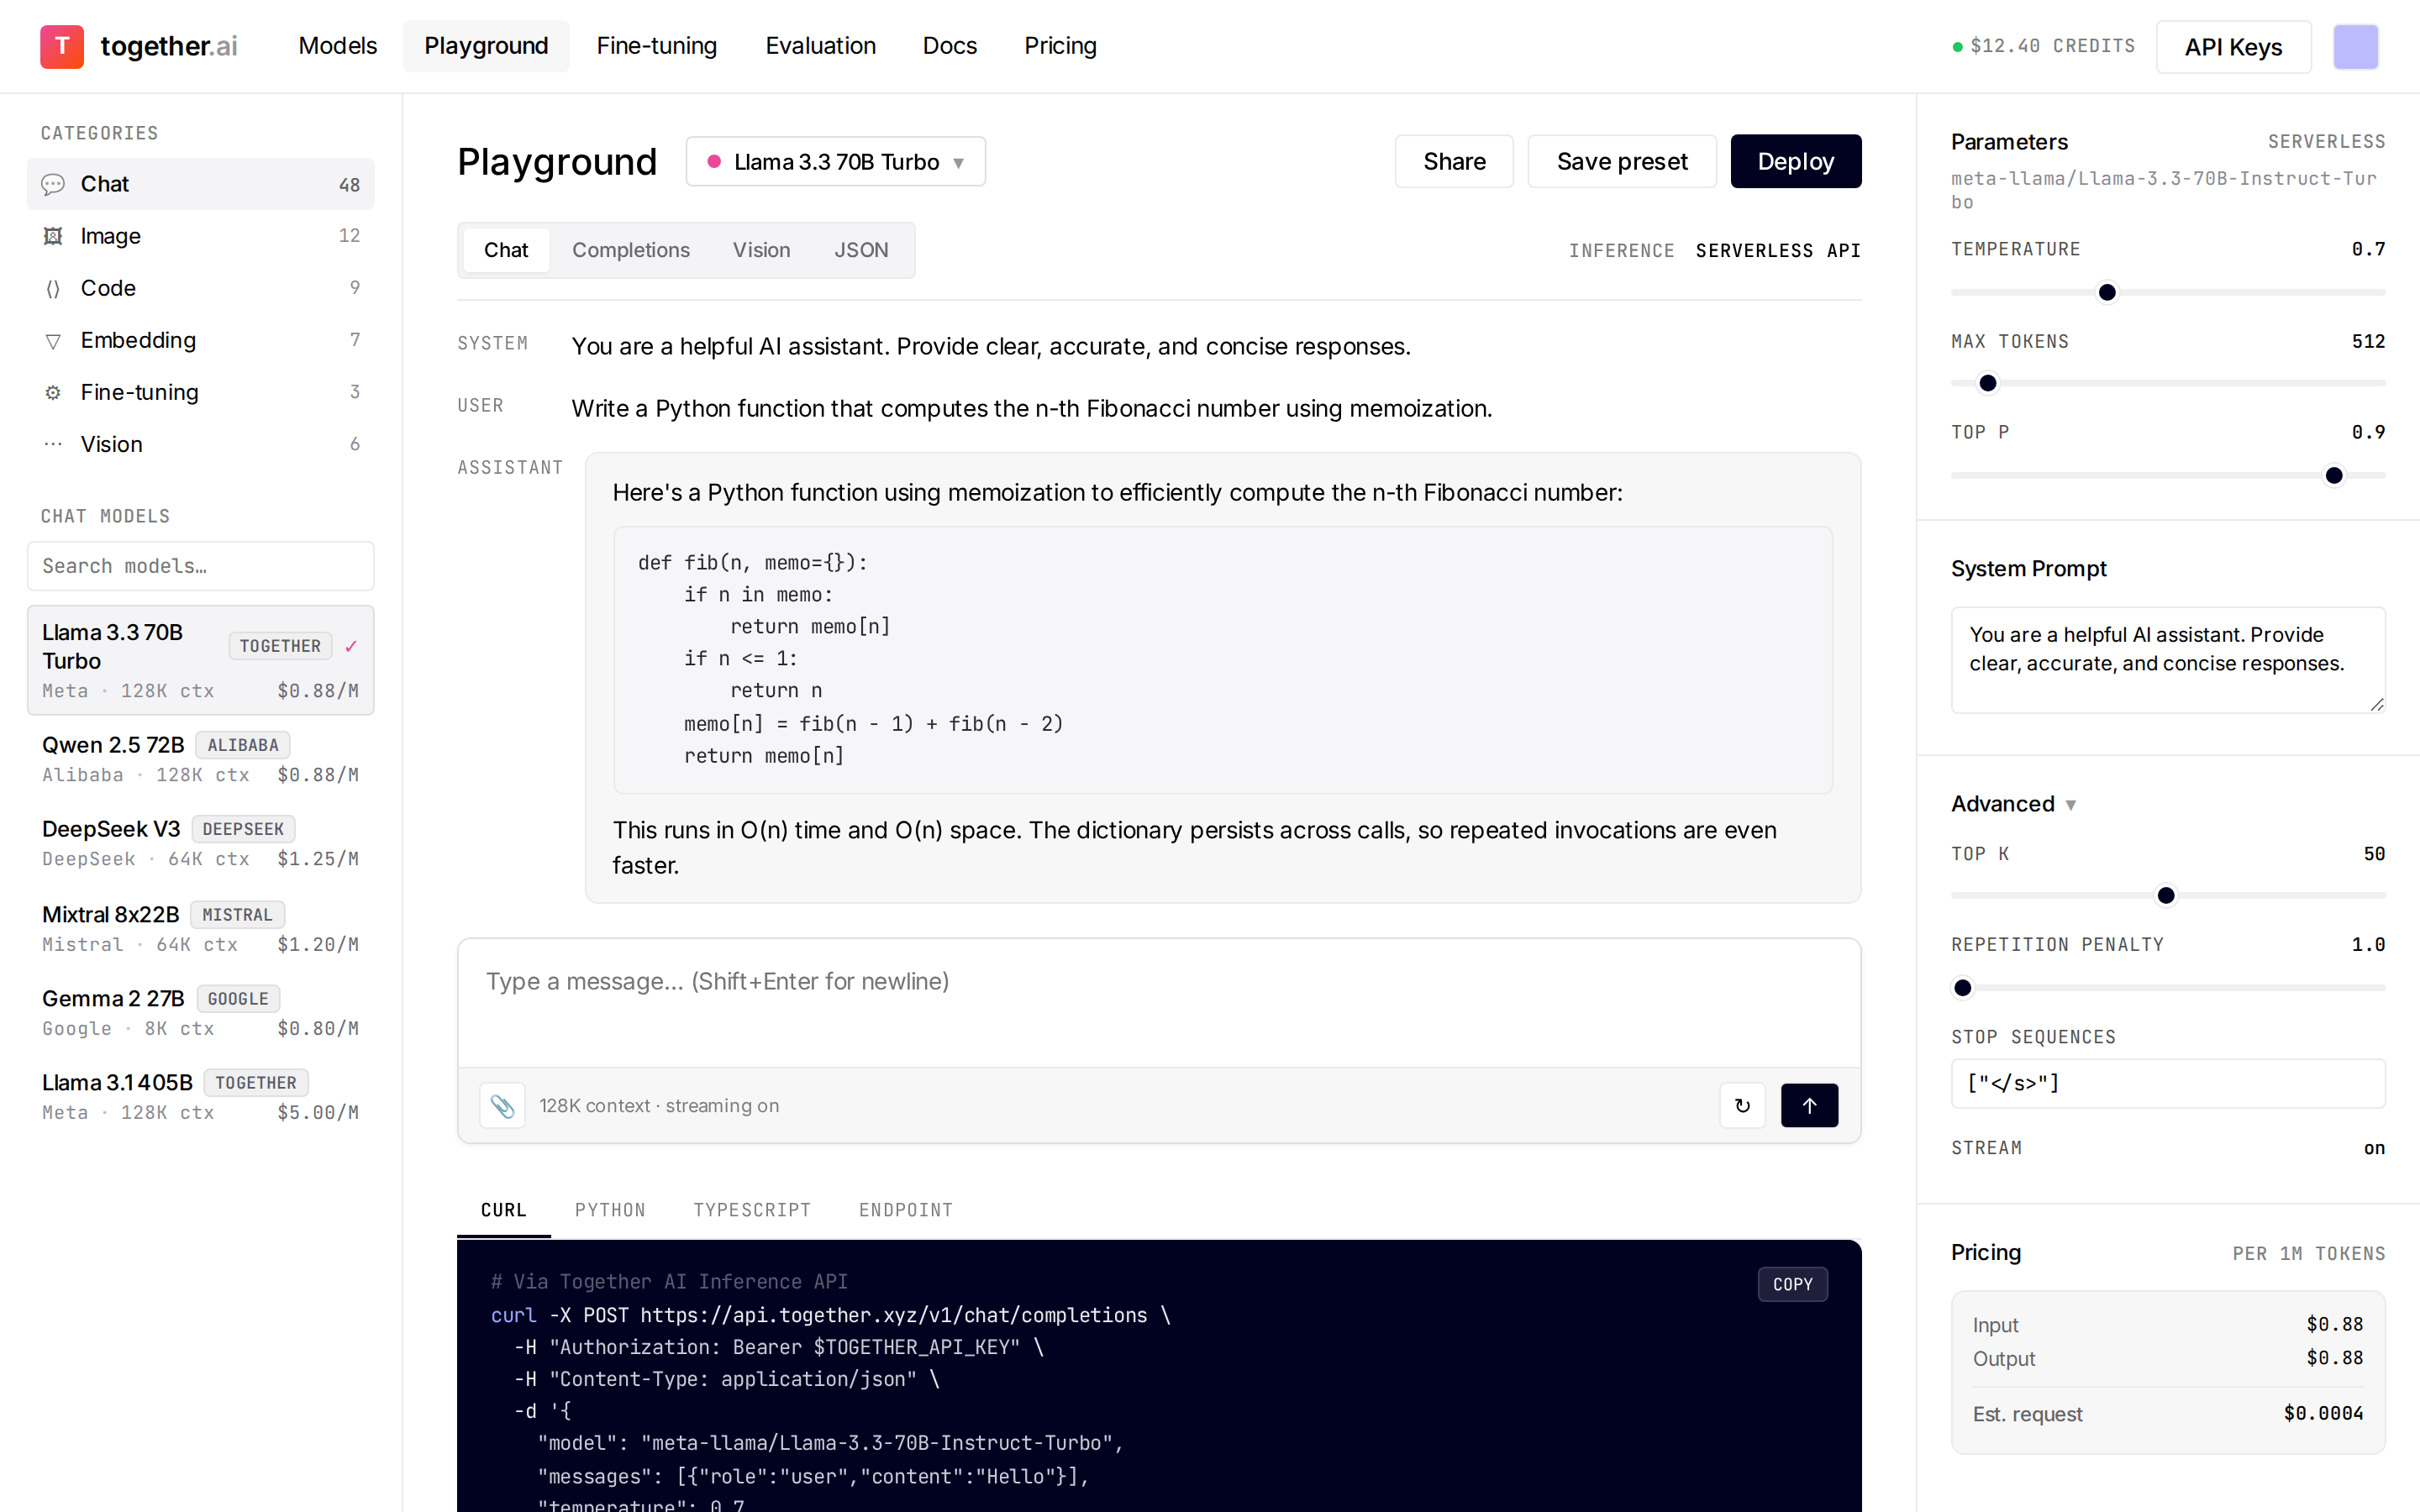Click the DEEPSEEK provider badge

(243, 829)
